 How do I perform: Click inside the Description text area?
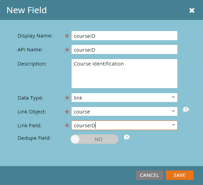[124, 74]
